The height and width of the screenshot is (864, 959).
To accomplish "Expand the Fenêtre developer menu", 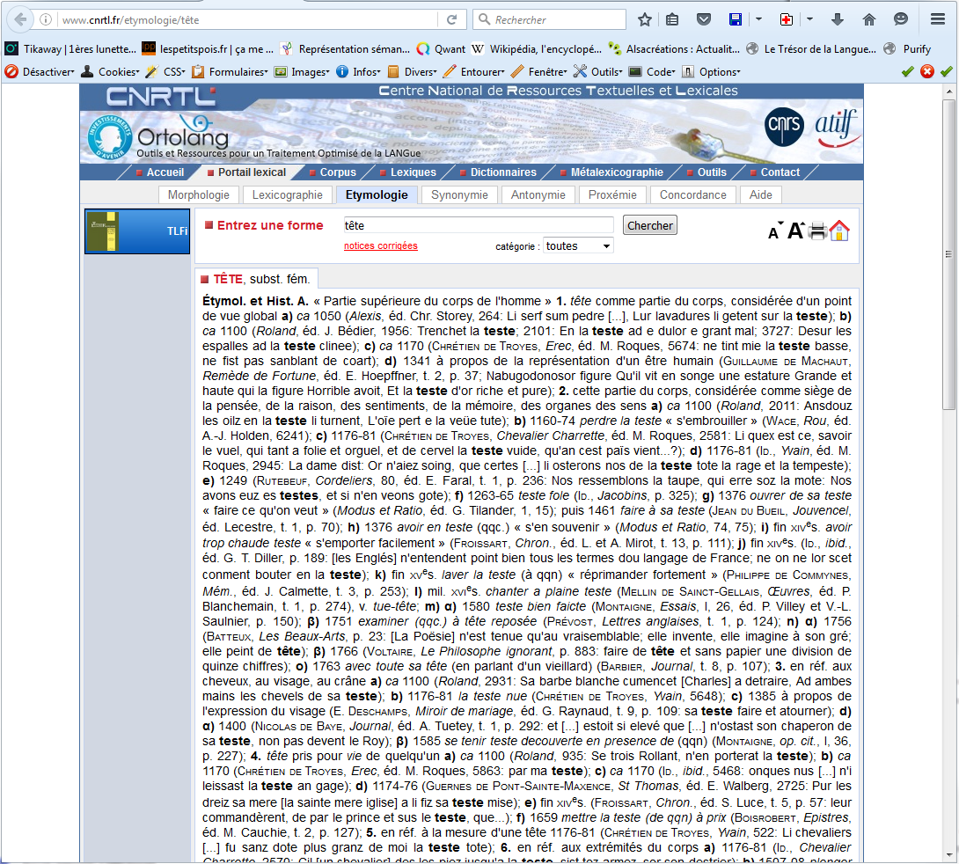I will (x=540, y=72).
